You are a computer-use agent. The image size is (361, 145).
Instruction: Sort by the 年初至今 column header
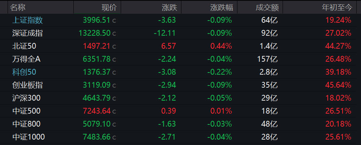pos(337,8)
